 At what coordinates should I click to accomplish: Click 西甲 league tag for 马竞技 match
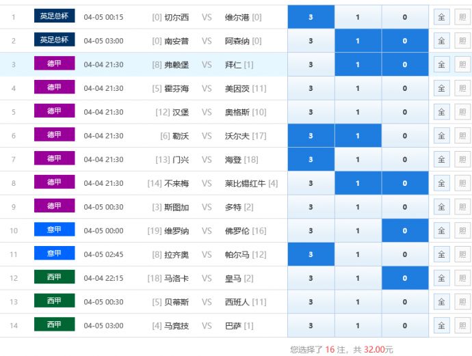pyautogui.click(x=54, y=325)
